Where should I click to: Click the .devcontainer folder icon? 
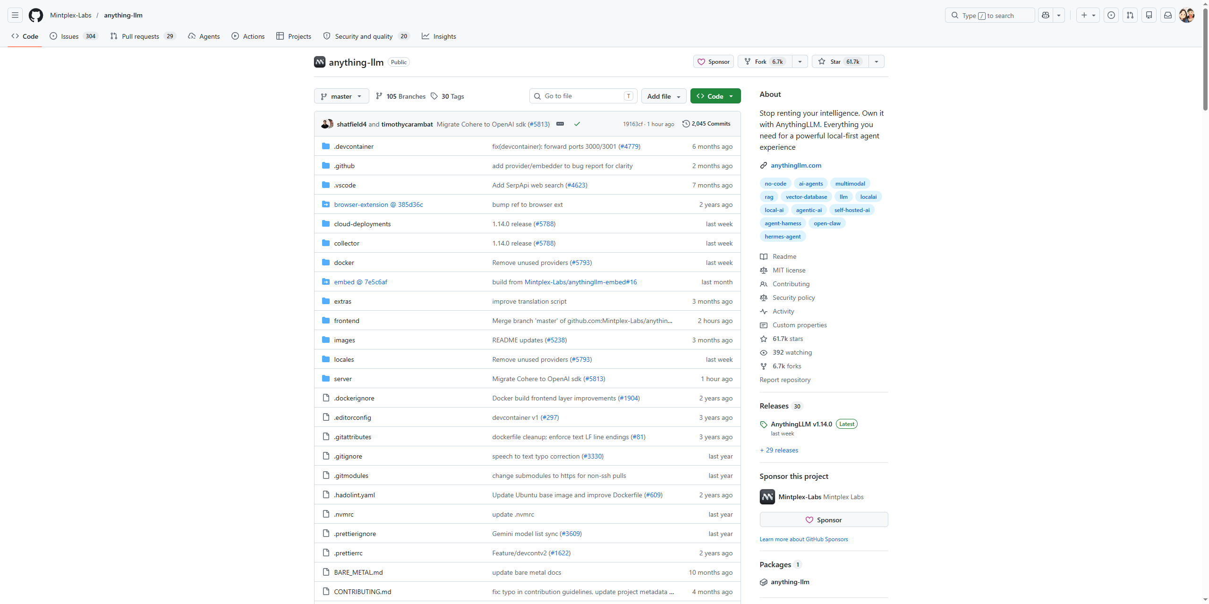(326, 146)
